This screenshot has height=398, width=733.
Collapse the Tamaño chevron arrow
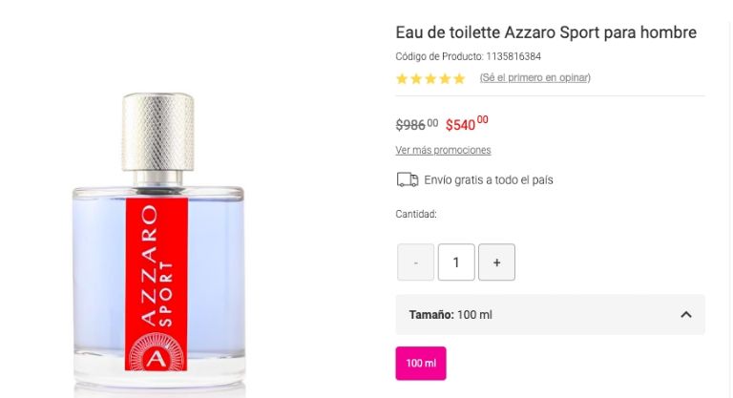tap(686, 315)
